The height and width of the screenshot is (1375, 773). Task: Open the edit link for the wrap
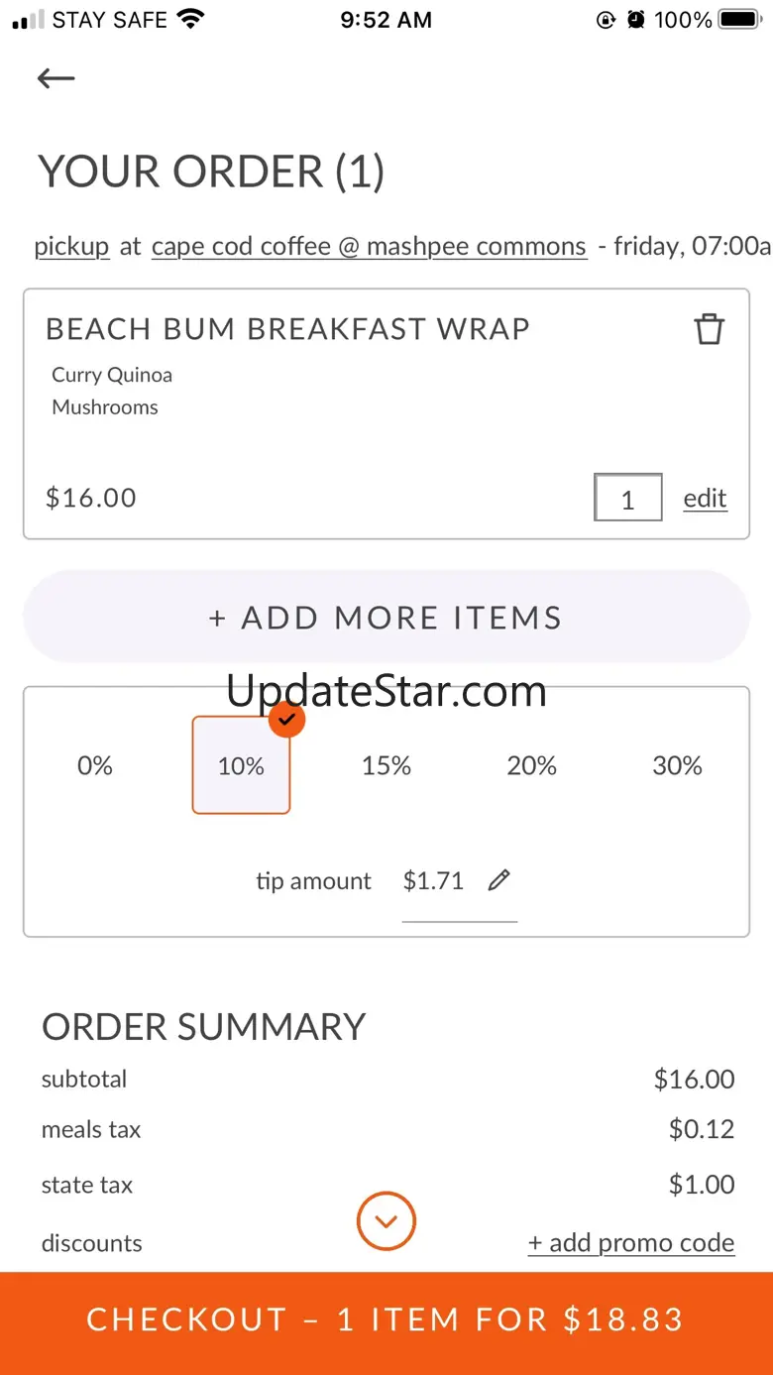[705, 498]
